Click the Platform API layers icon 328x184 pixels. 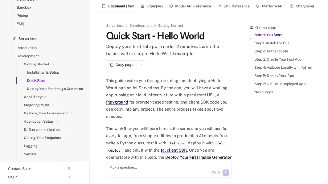tap(258, 6)
